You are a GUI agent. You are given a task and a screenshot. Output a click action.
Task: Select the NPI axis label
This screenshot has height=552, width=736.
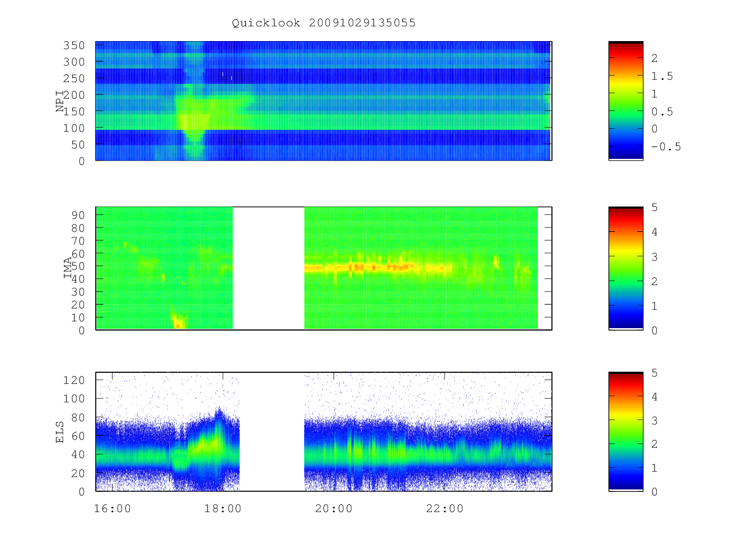coord(60,101)
